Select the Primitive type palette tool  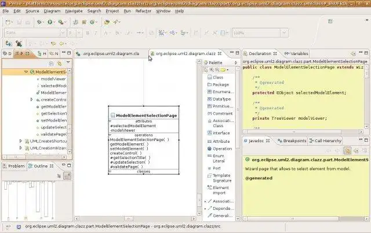[220, 106]
